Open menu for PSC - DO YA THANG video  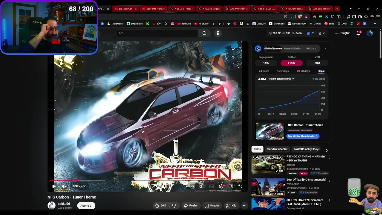coord(330,157)
